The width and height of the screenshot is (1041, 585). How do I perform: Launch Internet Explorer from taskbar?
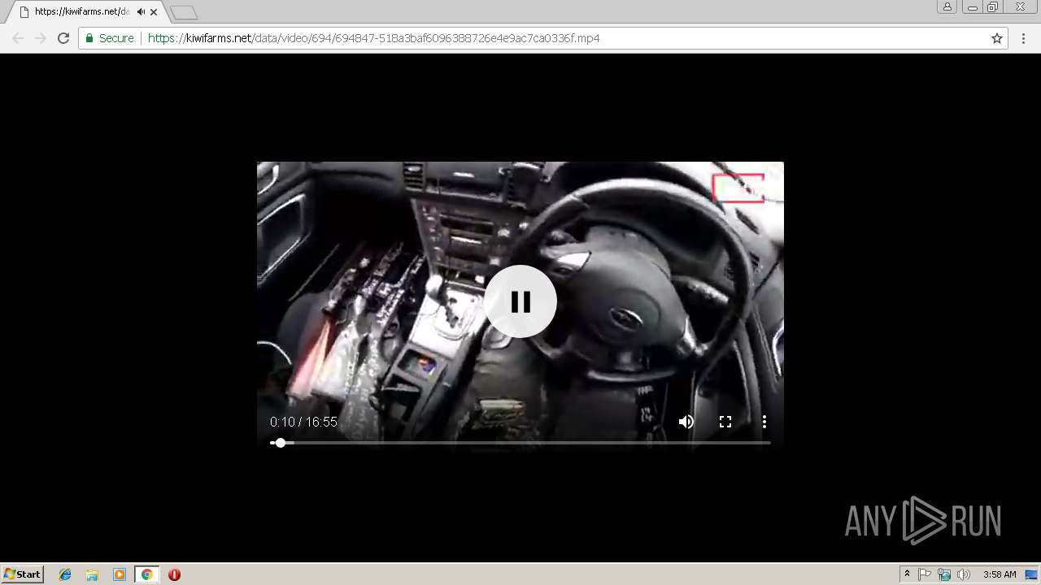(65, 574)
